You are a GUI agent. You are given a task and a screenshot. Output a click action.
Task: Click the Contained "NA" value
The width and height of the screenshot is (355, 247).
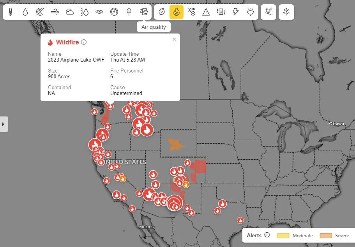point(51,93)
